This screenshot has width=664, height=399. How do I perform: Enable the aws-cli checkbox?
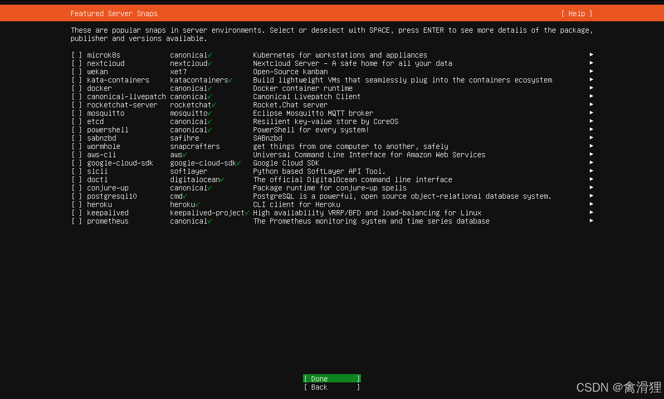(77, 155)
